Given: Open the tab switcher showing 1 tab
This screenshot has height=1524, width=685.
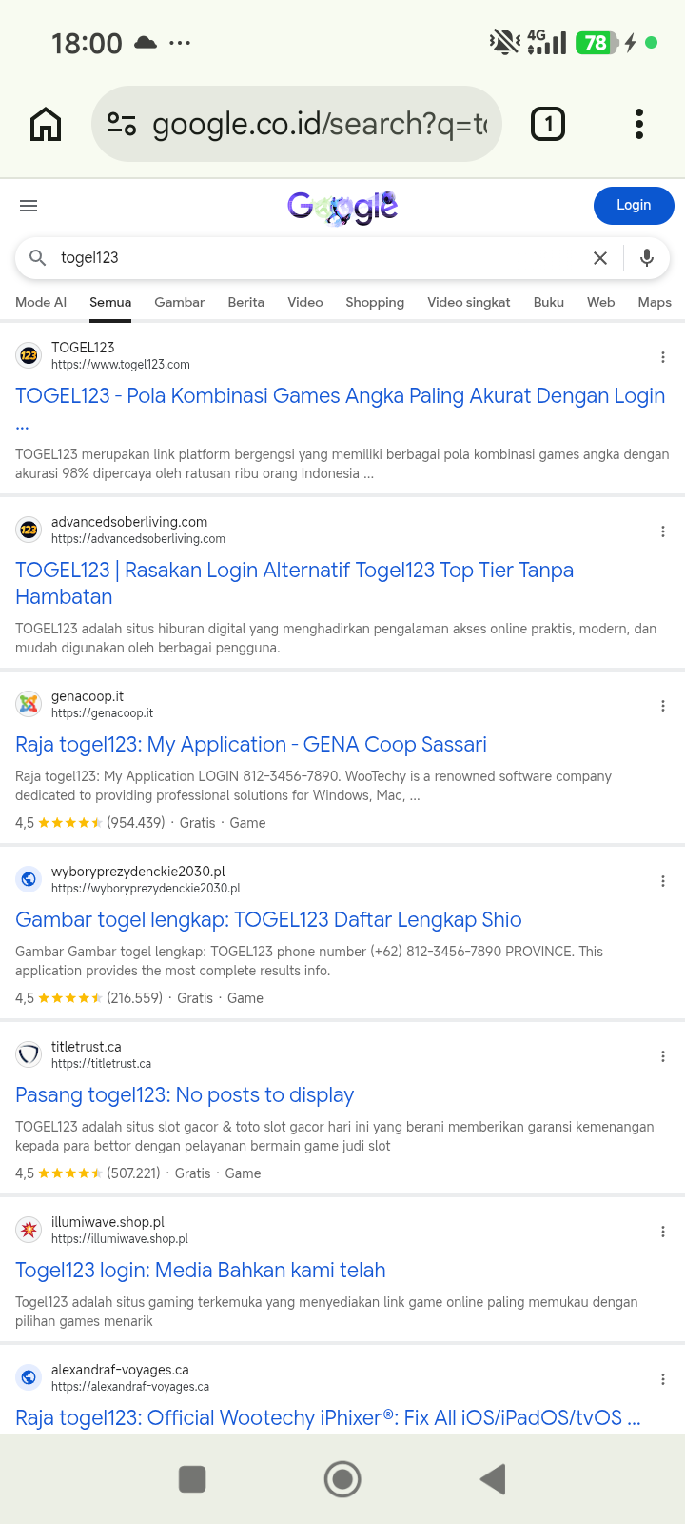Looking at the screenshot, I should point(547,124).
